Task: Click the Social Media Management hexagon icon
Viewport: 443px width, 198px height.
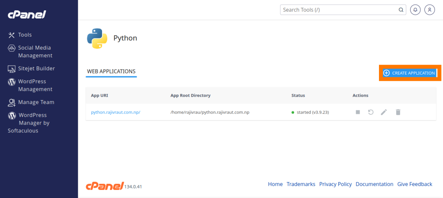Action: 11,48
